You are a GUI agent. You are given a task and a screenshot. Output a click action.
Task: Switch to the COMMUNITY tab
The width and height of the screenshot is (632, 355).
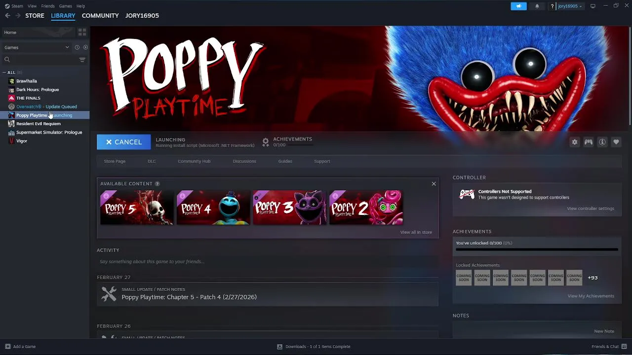(x=100, y=16)
